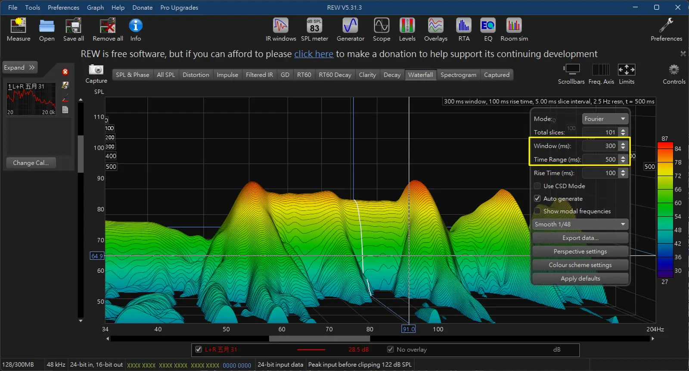Open the SPL meter
689x371 pixels.
click(314, 25)
